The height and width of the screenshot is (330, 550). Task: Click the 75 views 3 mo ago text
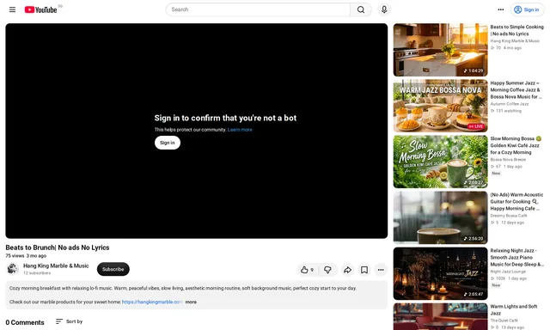(x=26, y=256)
